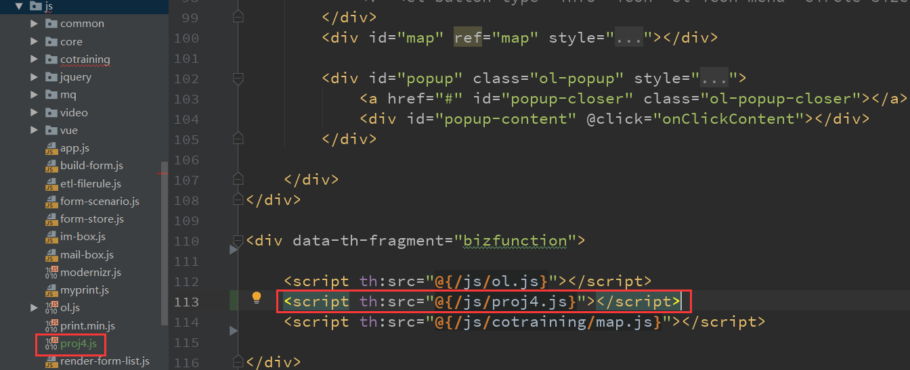
Task: Expand the video folder arrow
Action: pos(34,112)
